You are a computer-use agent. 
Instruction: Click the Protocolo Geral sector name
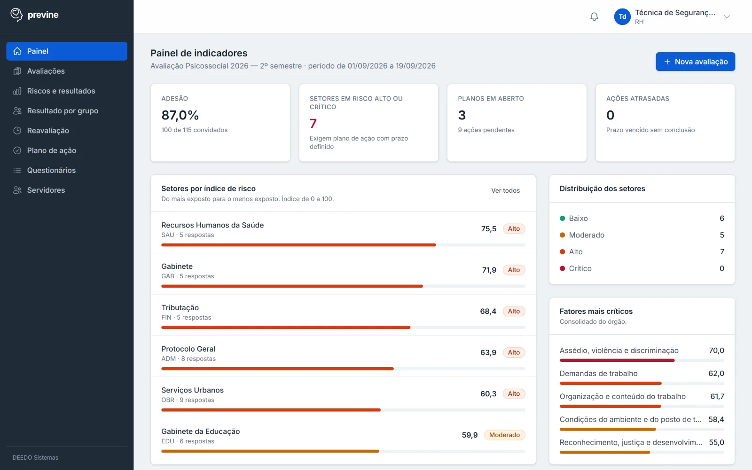point(188,349)
